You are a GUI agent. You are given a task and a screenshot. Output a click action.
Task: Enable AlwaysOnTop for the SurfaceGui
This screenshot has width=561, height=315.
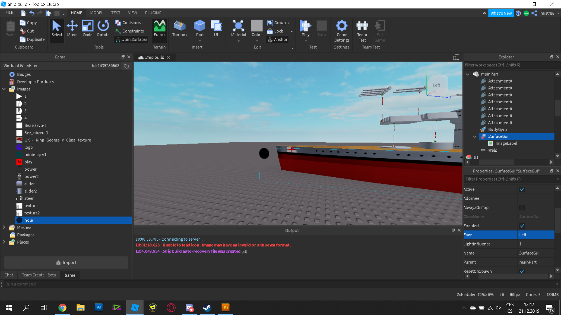point(522,207)
